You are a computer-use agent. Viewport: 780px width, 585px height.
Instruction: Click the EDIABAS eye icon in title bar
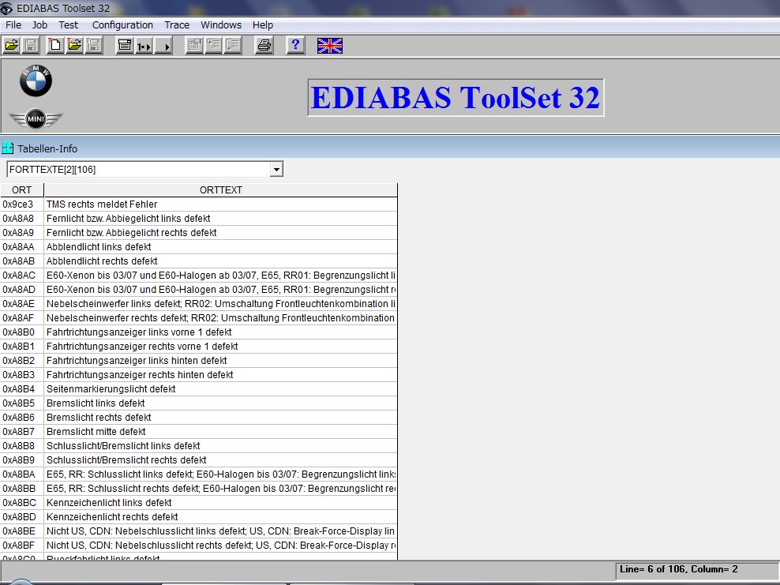coord(6,8)
